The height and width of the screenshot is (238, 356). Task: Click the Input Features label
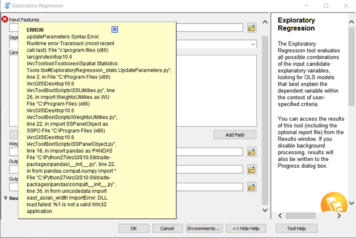point(24,20)
